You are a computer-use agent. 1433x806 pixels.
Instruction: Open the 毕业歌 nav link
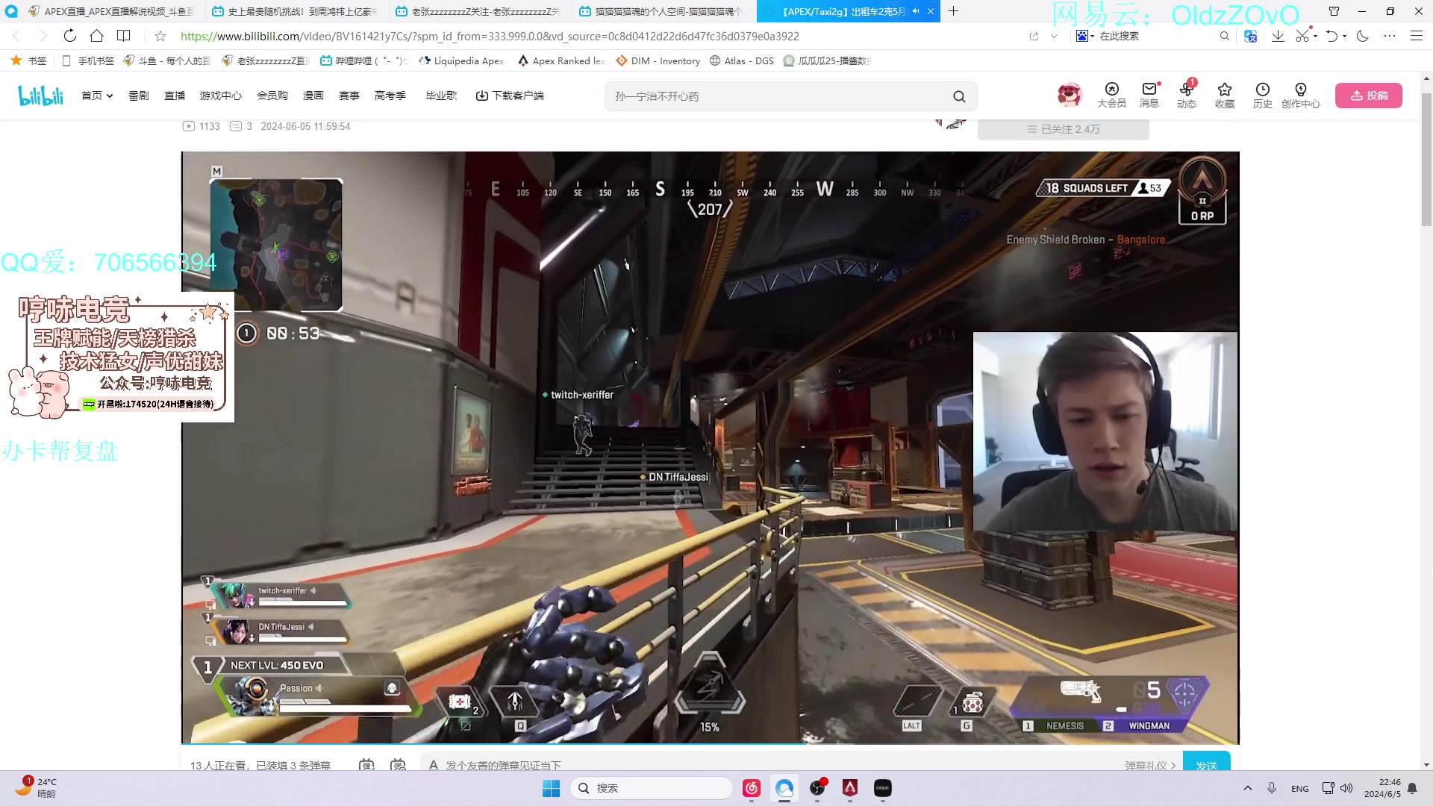click(x=441, y=96)
